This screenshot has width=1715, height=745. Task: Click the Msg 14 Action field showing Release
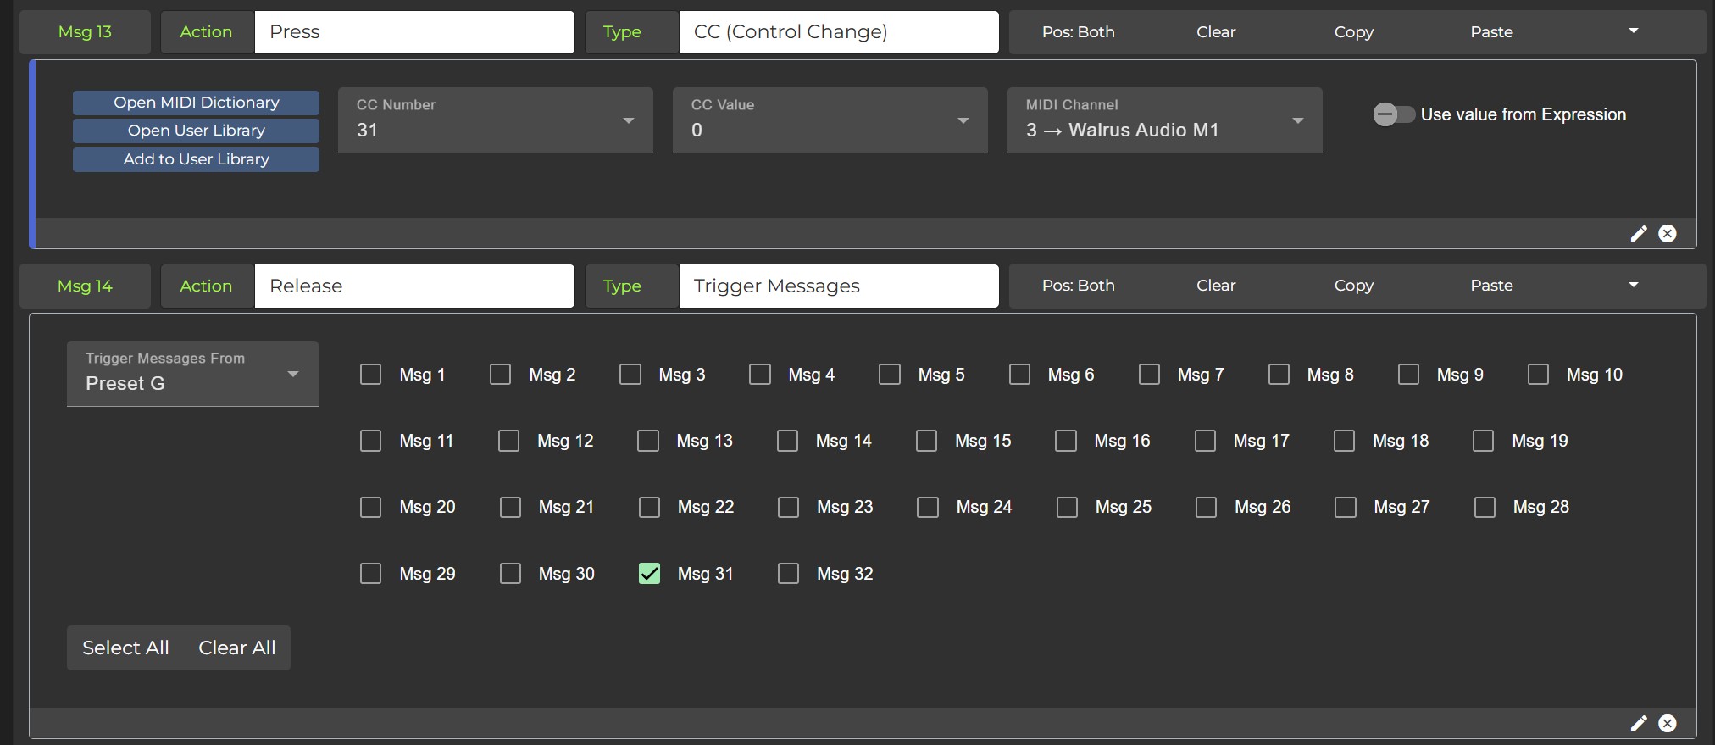[x=414, y=286]
